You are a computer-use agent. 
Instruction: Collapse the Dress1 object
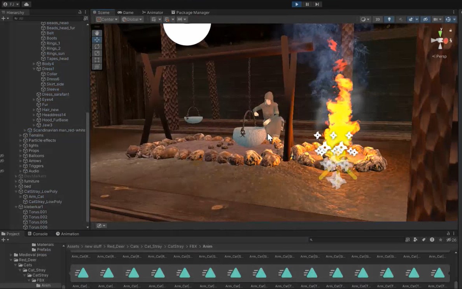[34, 69]
